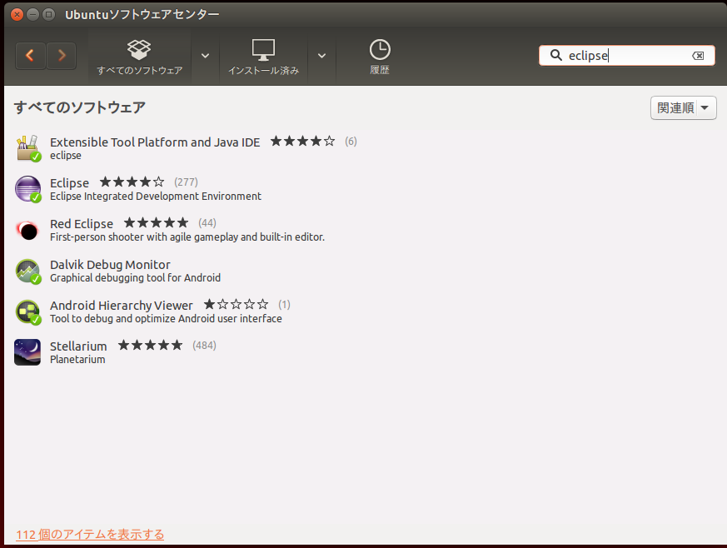The width and height of the screenshot is (727, 548).
Task: Click the (277) review count for Eclipse
Action: pyautogui.click(x=186, y=182)
